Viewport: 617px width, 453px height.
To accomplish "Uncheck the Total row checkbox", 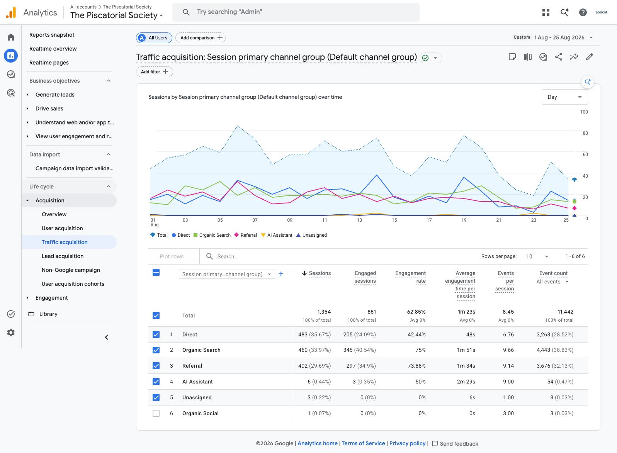I will (x=156, y=316).
